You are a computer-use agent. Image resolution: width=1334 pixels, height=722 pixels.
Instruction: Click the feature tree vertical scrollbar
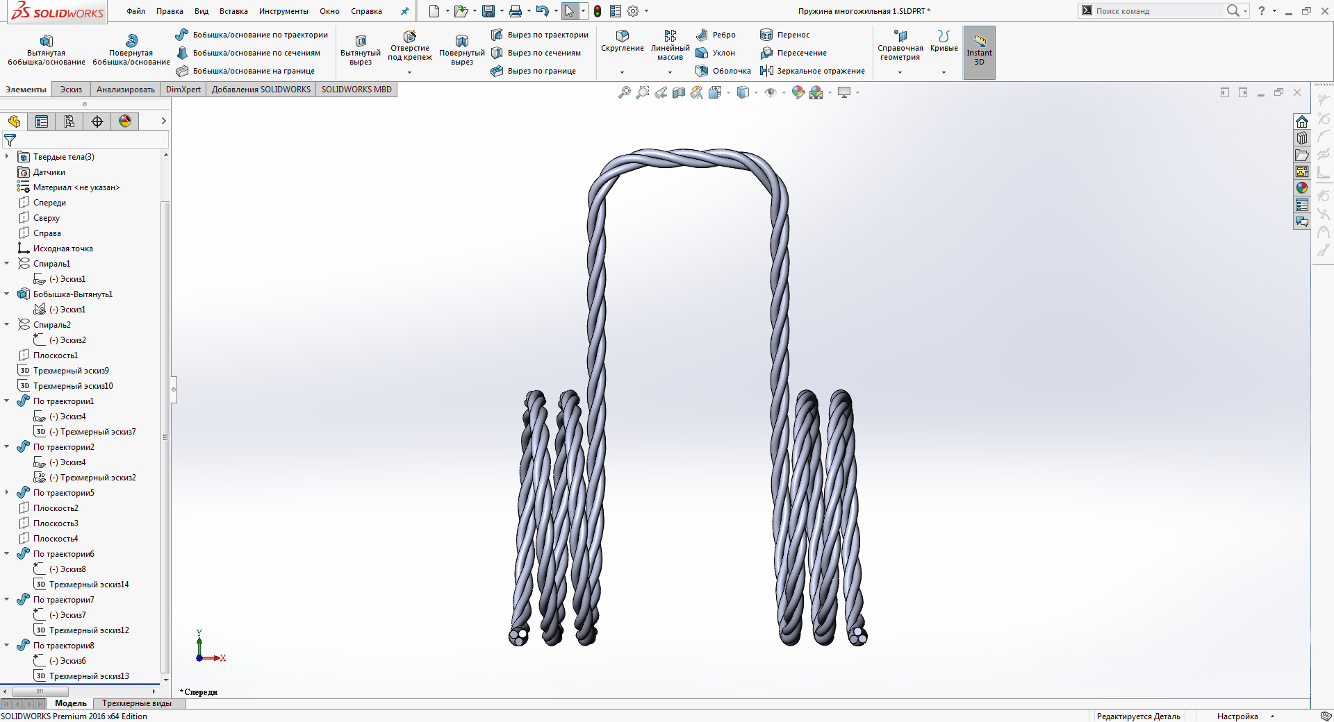165,437
